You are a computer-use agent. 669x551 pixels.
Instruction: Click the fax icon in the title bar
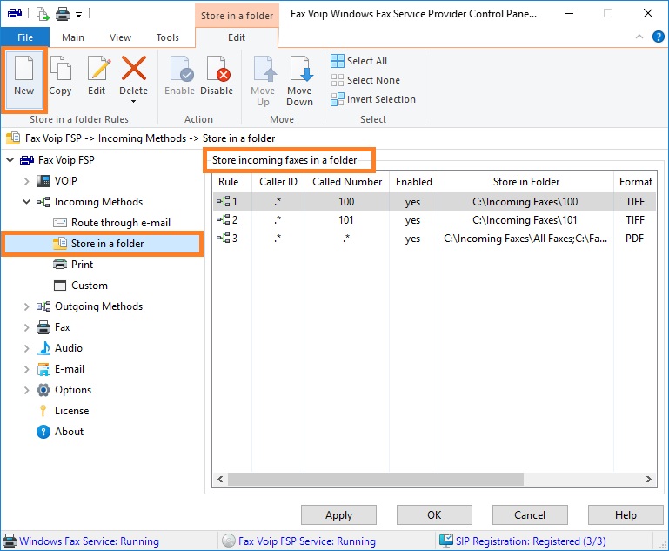coord(15,14)
